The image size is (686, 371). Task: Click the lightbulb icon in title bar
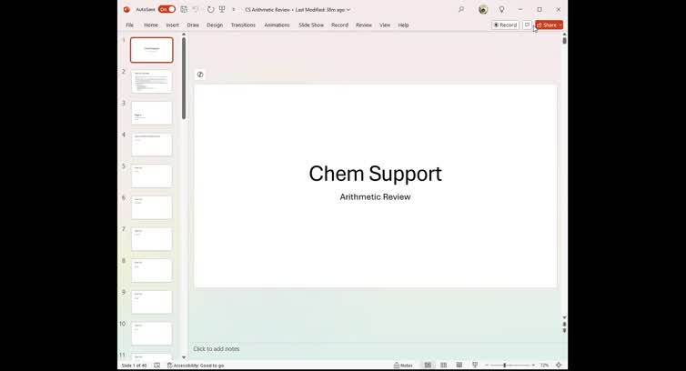pyautogui.click(x=502, y=9)
